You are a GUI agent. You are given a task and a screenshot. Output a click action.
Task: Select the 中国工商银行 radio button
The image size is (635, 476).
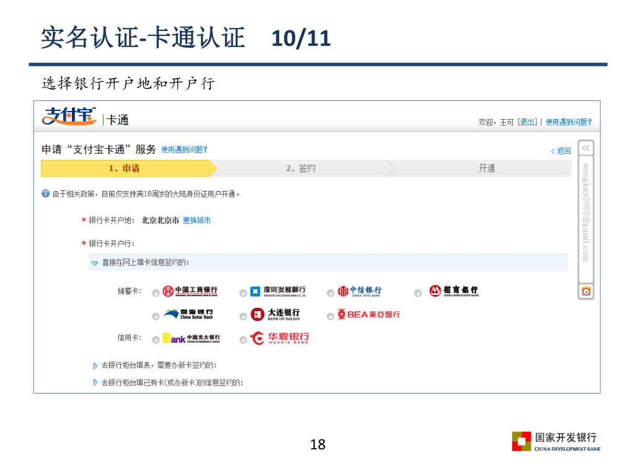coord(156,293)
